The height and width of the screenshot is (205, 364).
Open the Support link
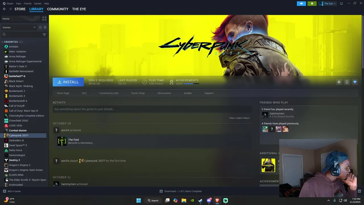[x=209, y=93]
